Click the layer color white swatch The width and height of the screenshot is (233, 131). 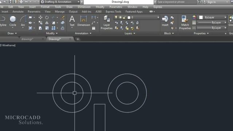(x=129, y=17)
